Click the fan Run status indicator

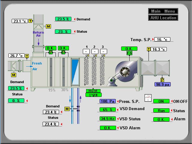161,111
